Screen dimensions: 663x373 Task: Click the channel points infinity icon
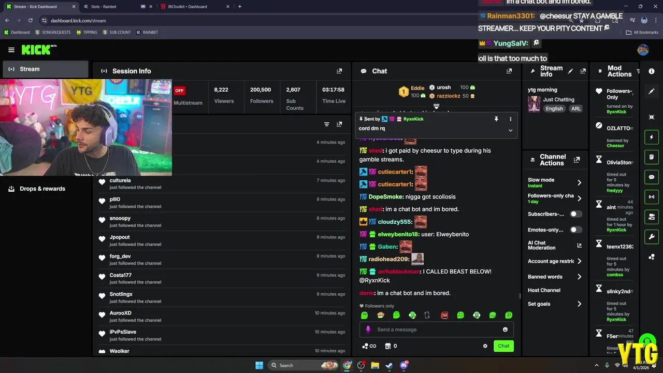click(x=369, y=346)
